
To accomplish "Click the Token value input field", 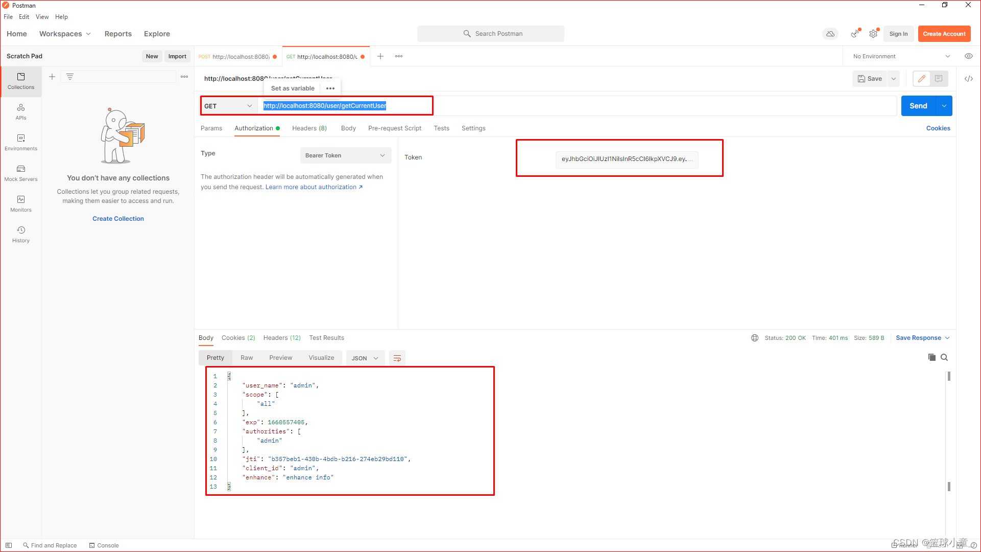I will tap(627, 159).
